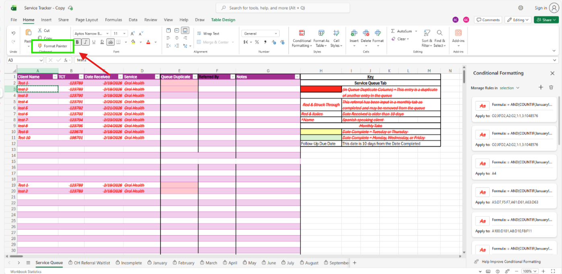Click the search for tools box
The height and width of the screenshot is (274, 562).
click(x=283, y=8)
